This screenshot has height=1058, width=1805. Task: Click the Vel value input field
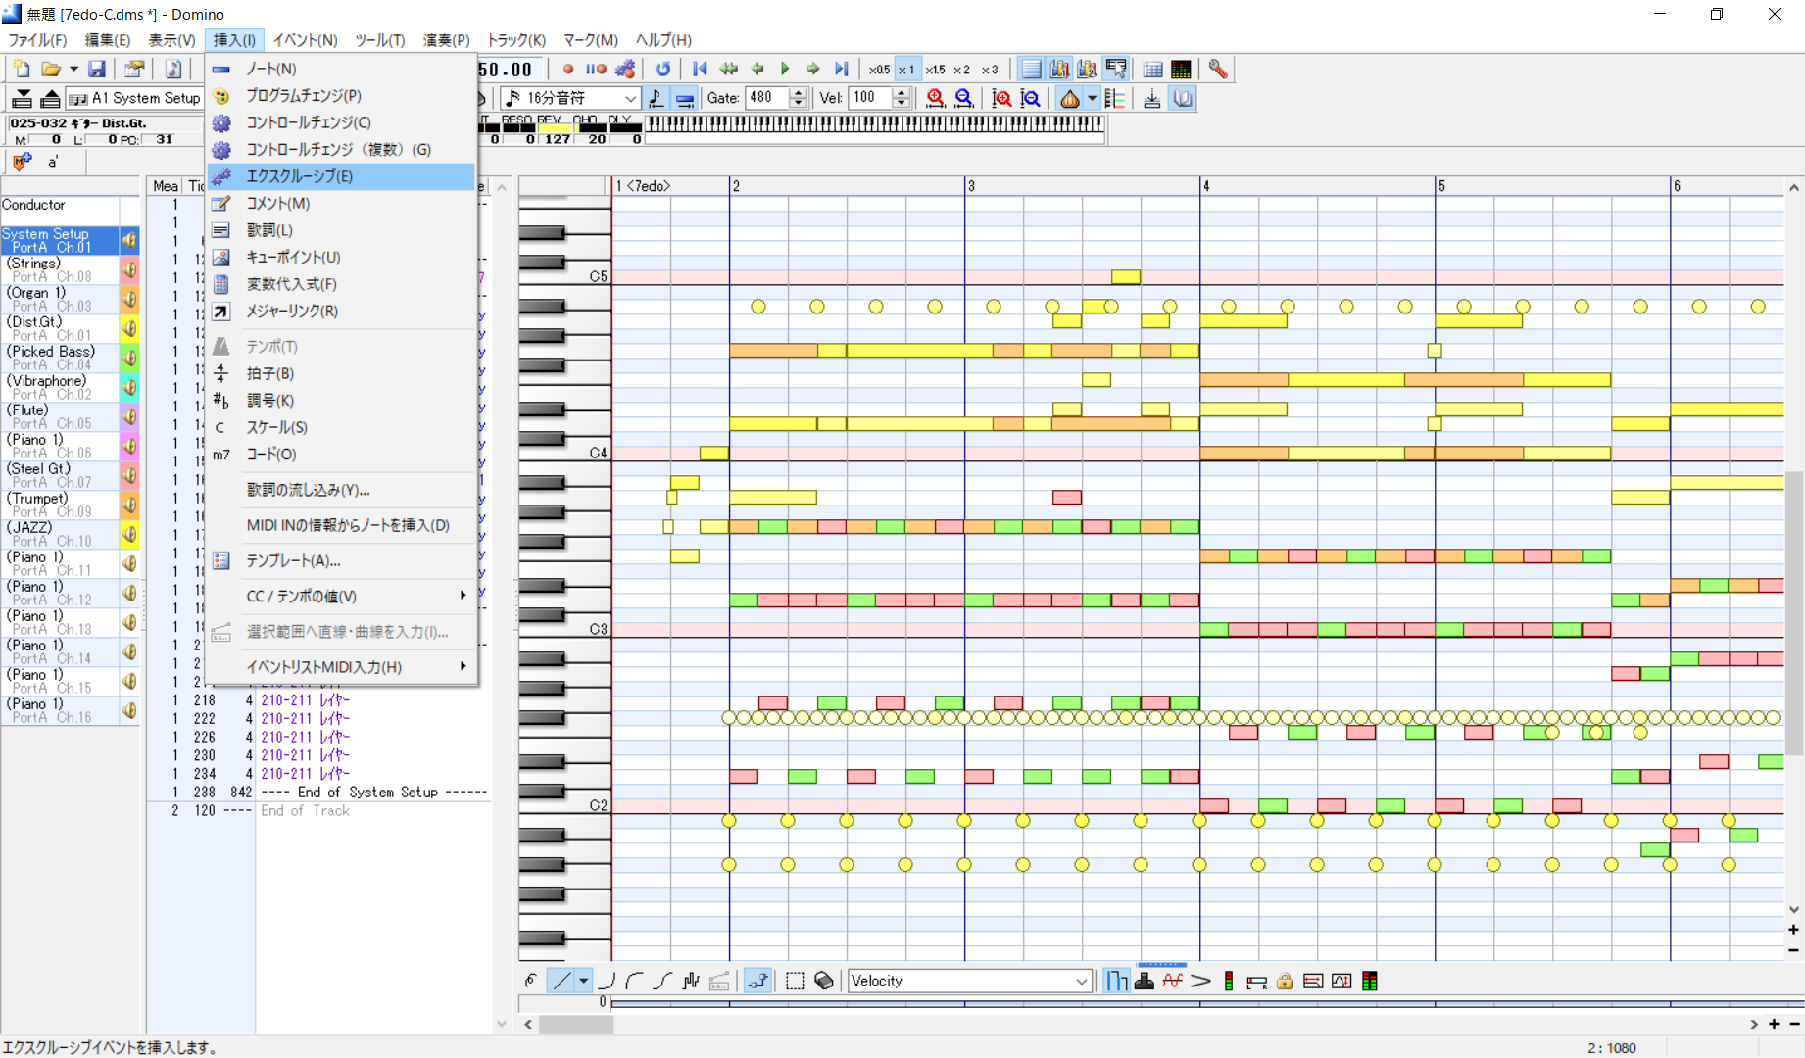(870, 98)
